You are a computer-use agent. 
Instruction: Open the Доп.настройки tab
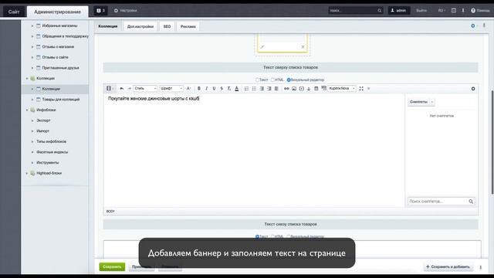point(140,26)
